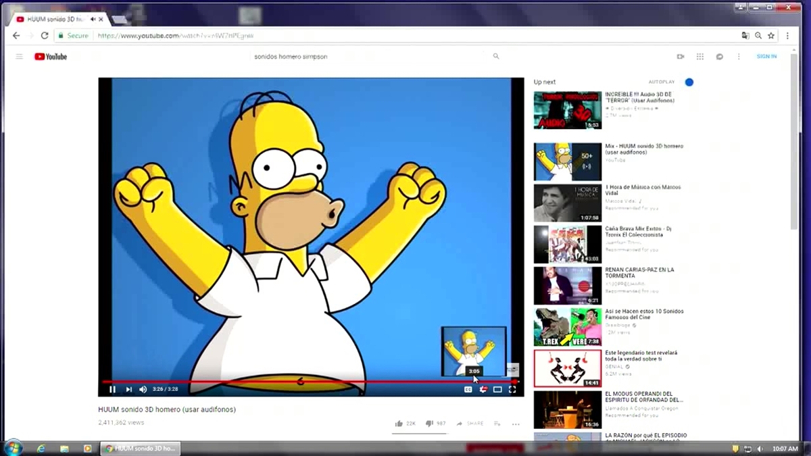
Task: Open Windows Explorer folder in taskbar
Action: pos(64,449)
